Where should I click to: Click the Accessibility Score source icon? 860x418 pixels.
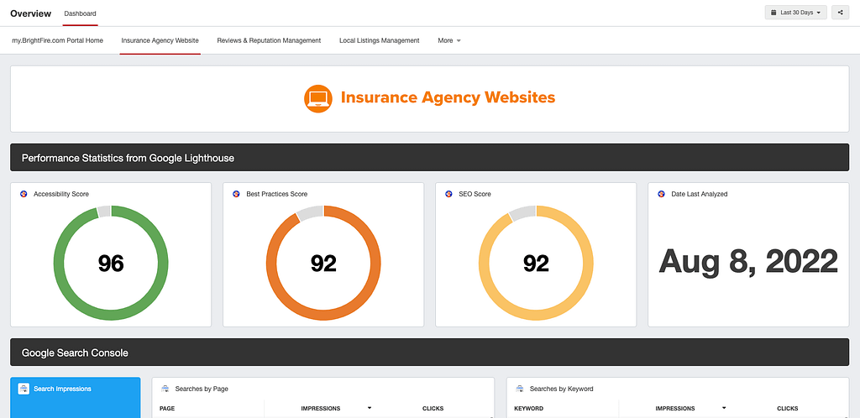click(x=24, y=194)
